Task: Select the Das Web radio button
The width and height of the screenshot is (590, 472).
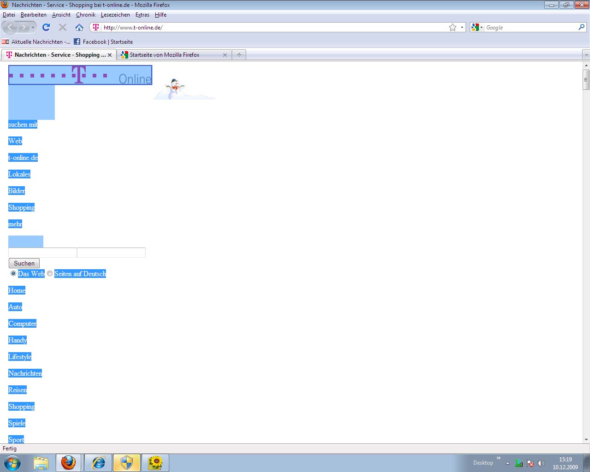Action: [13, 273]
